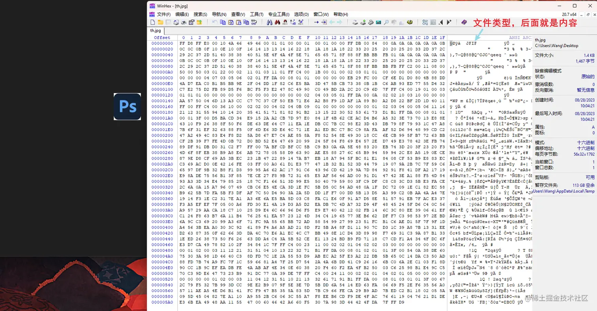
Task: Click the Clone Disk green-arrow icon
Action: 363,22
